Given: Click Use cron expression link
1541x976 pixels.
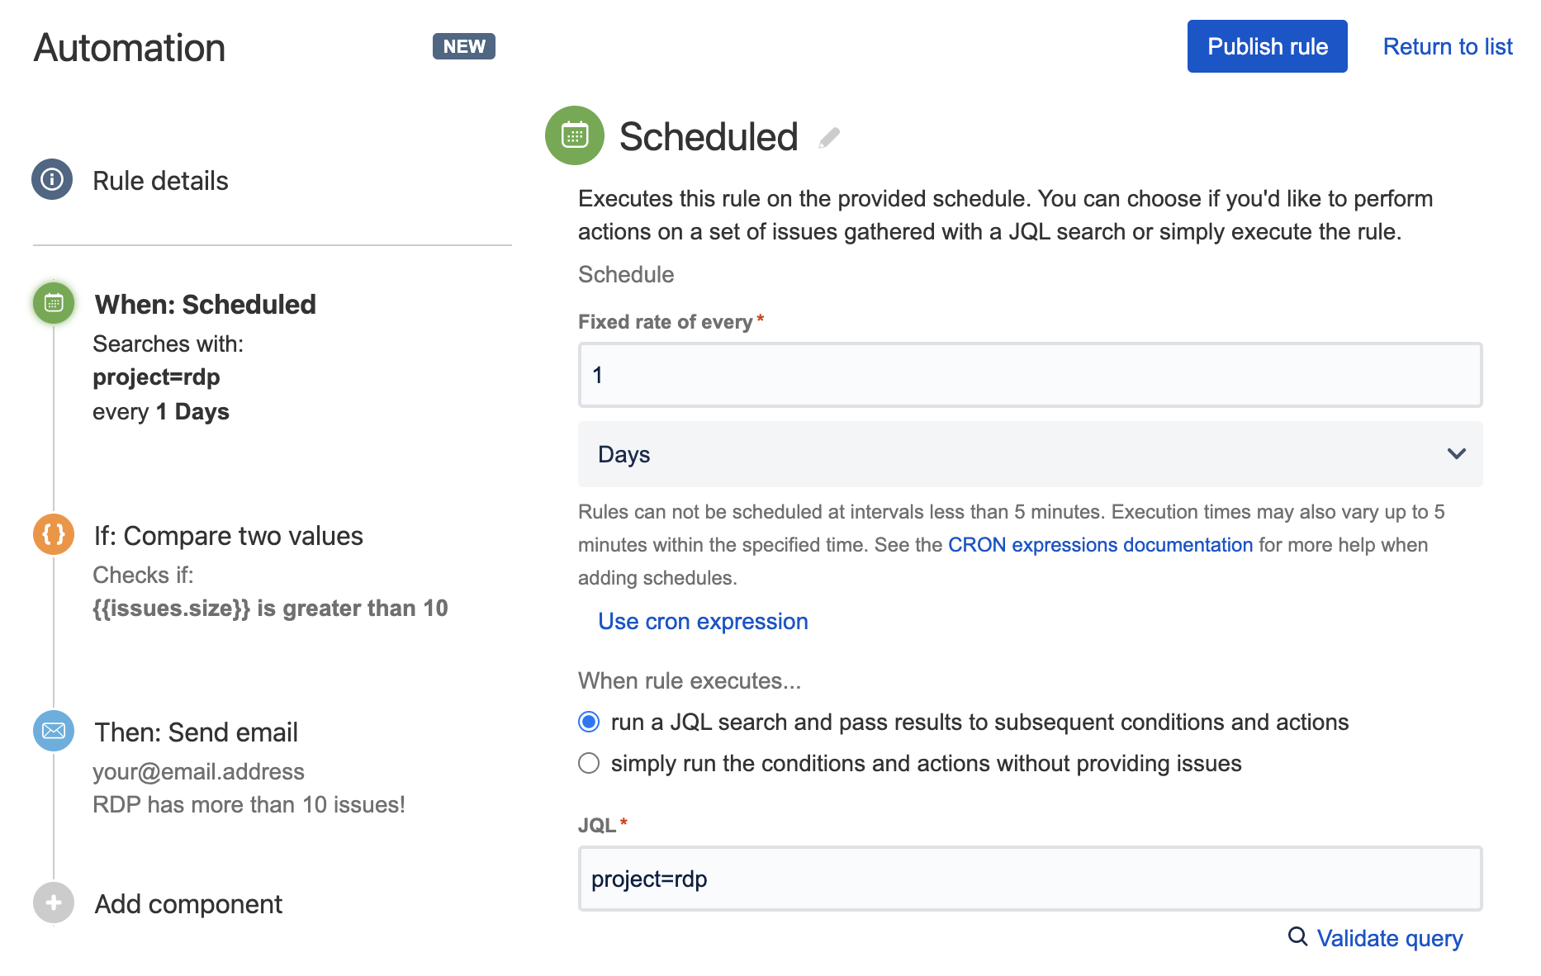Looking at the screenshot, I should point(703,621).
